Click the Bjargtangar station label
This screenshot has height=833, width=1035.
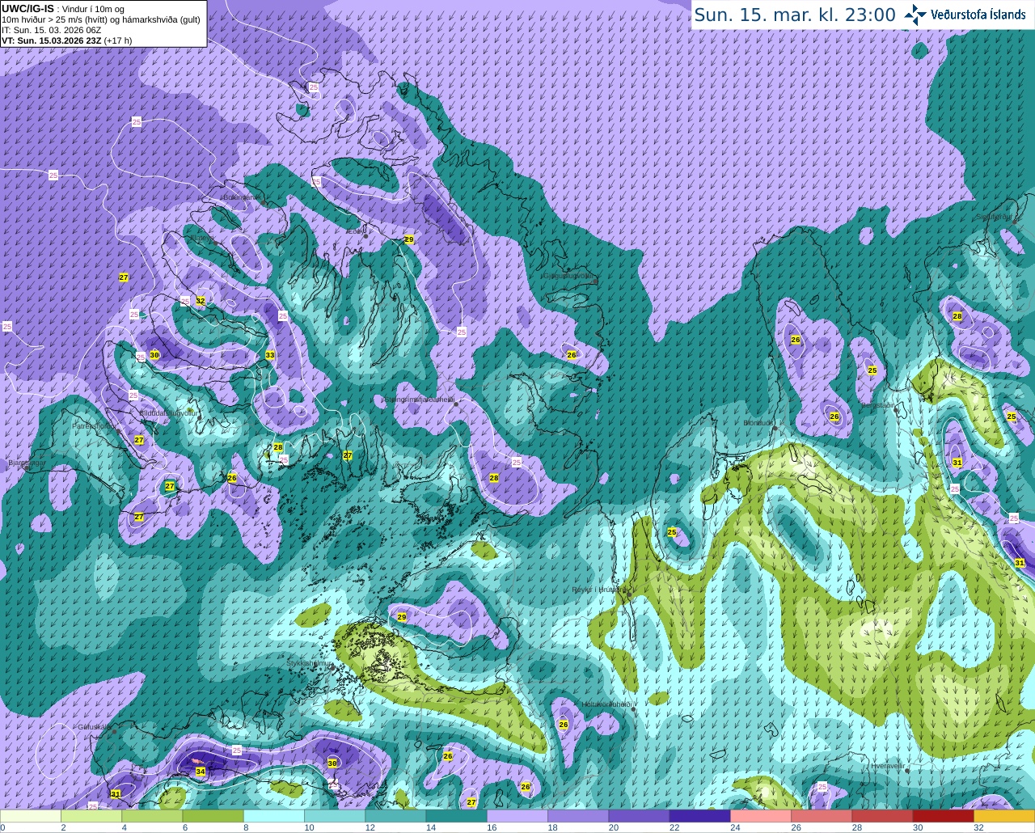(x=27, y=463)
